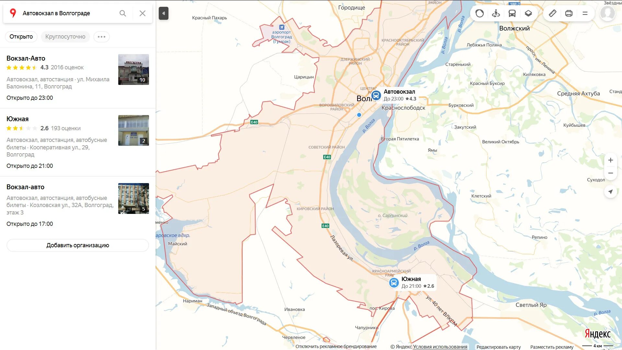622x350 pixels.
Task: Enable the Круглосуточно filter
Action: pyautogui.click(x=65, y=37)
